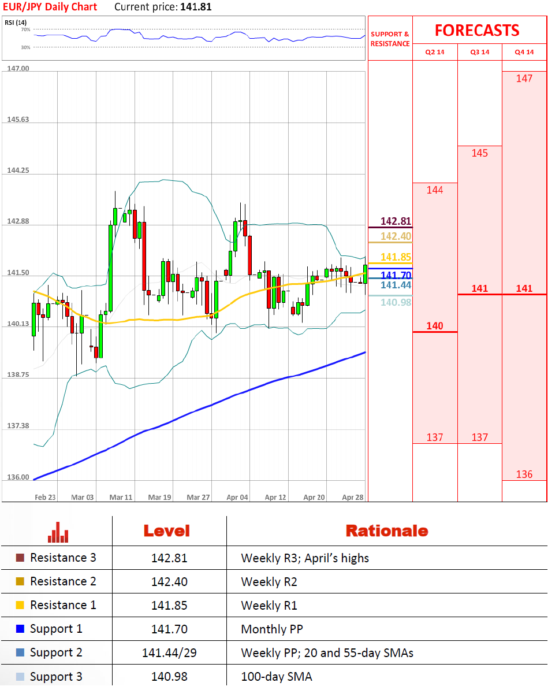This screenshot has width=548, height=690.
Task: Click the EUR/JPY Daily Chart title
Action: point(50,7)
